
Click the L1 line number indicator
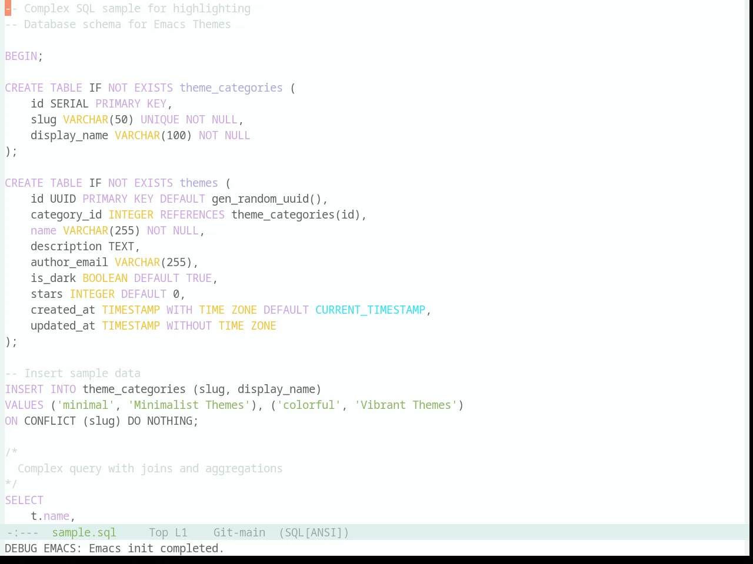click(x=181, y=532)
